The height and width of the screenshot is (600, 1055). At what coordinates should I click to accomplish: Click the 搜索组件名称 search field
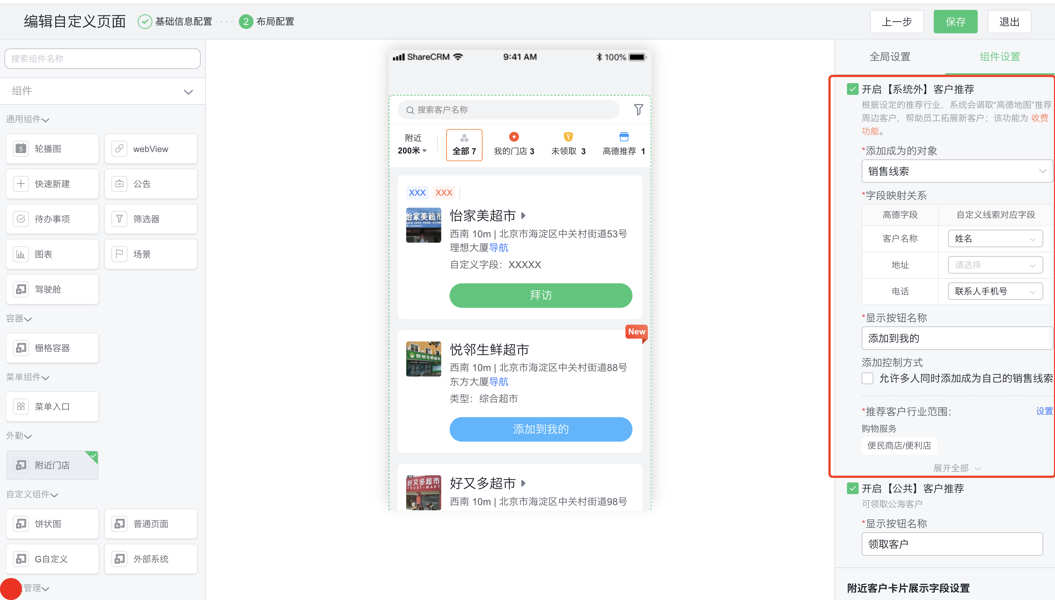click(102, 58)
